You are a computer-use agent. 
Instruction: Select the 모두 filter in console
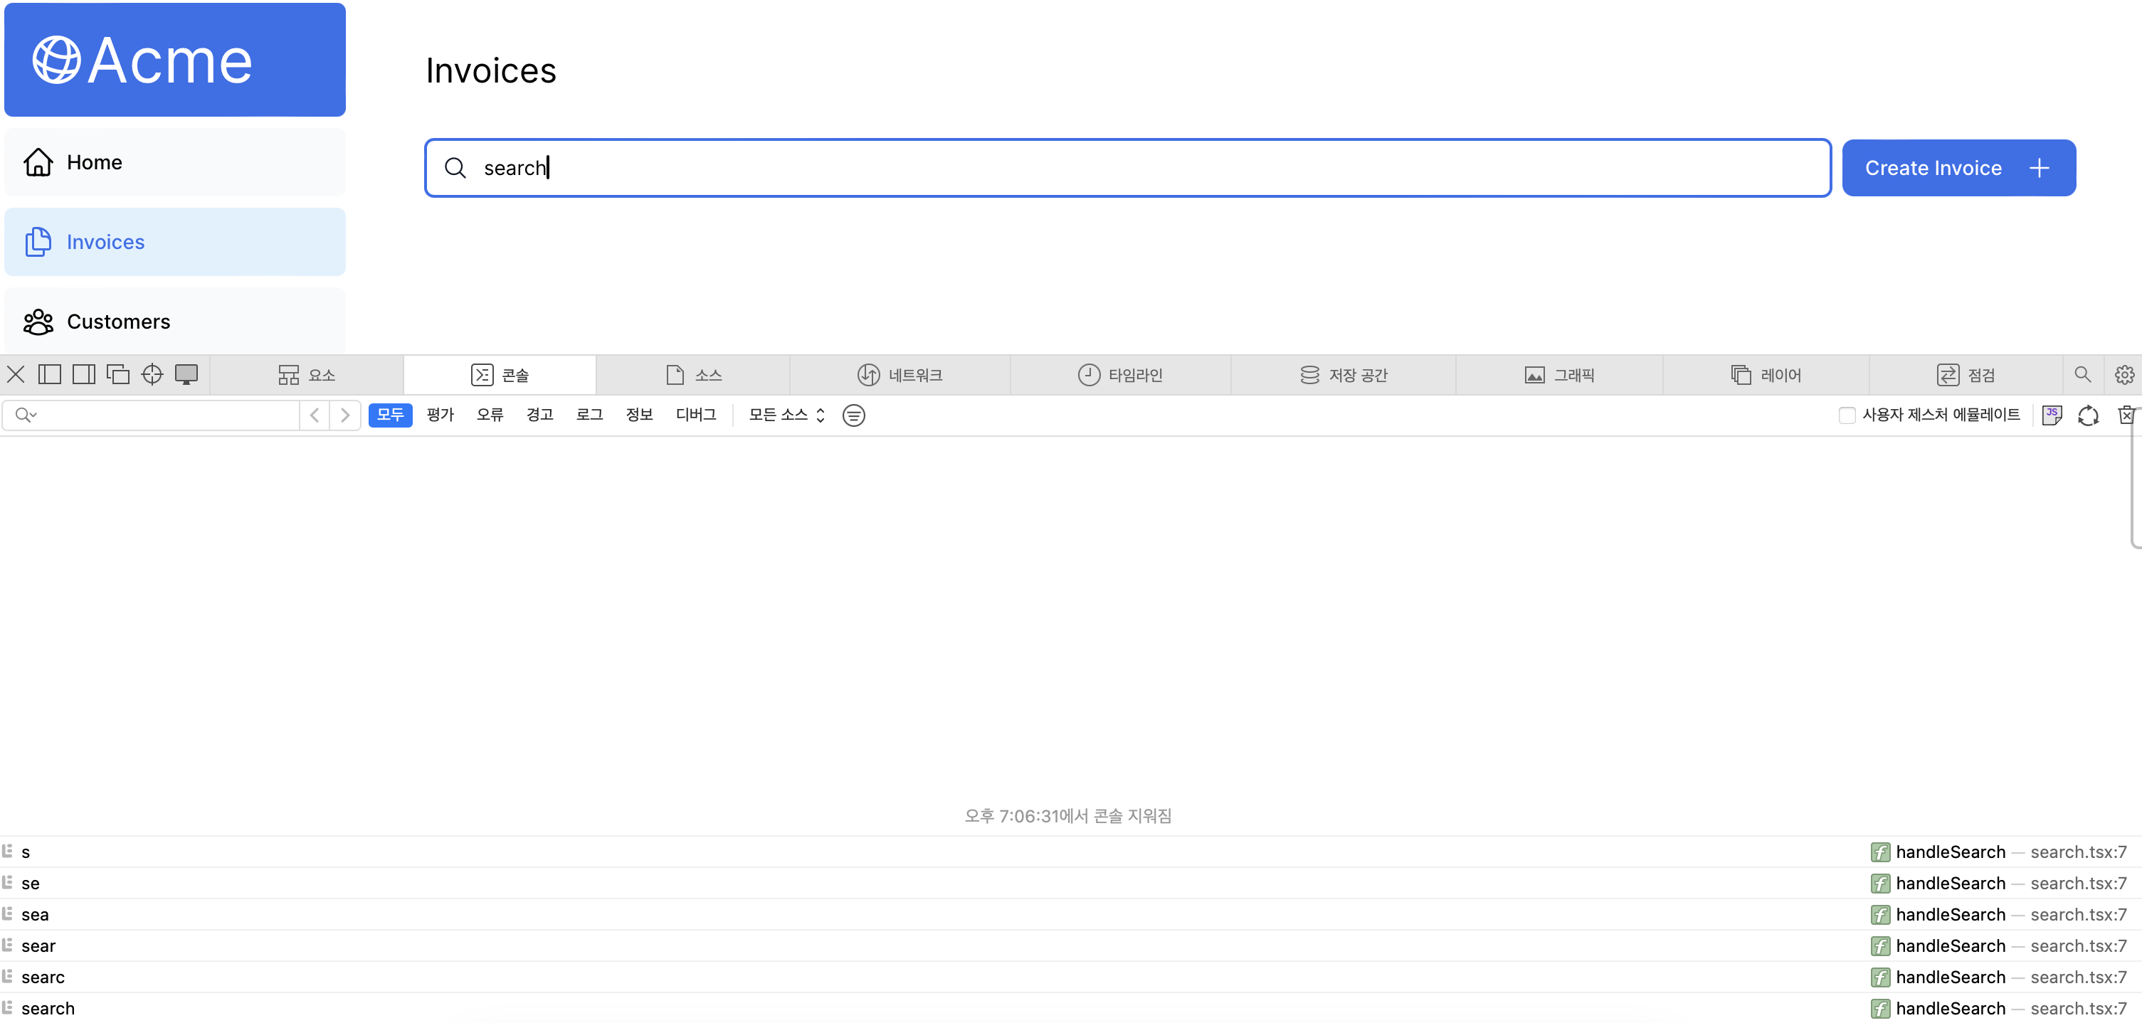pos(390,415)
